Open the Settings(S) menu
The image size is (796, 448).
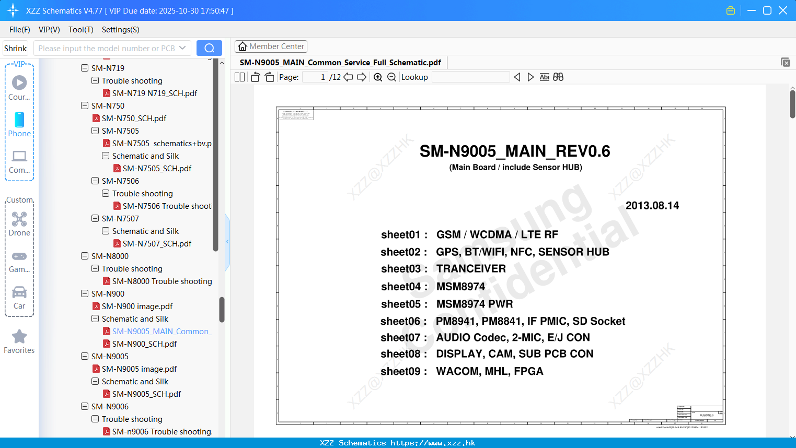pos(121,30)
